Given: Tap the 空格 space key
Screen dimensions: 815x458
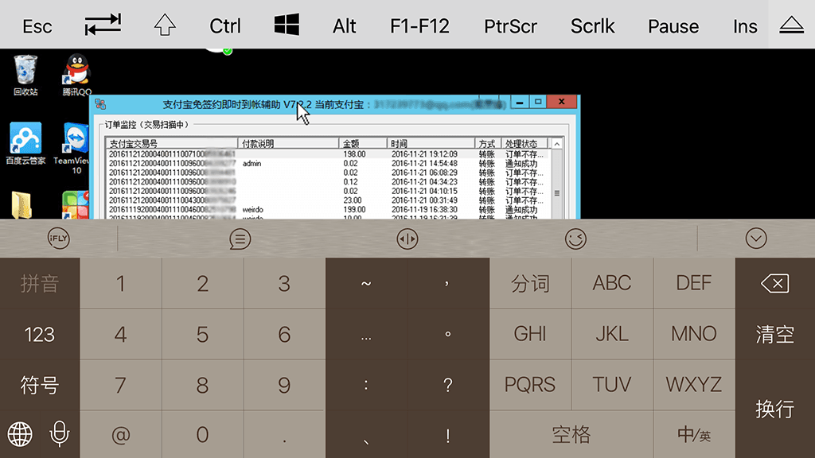Looking at the screenshot, I should pos(571,435).
